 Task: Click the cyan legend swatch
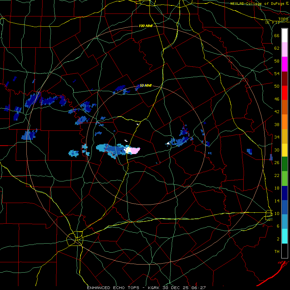[x=285, y=236]
